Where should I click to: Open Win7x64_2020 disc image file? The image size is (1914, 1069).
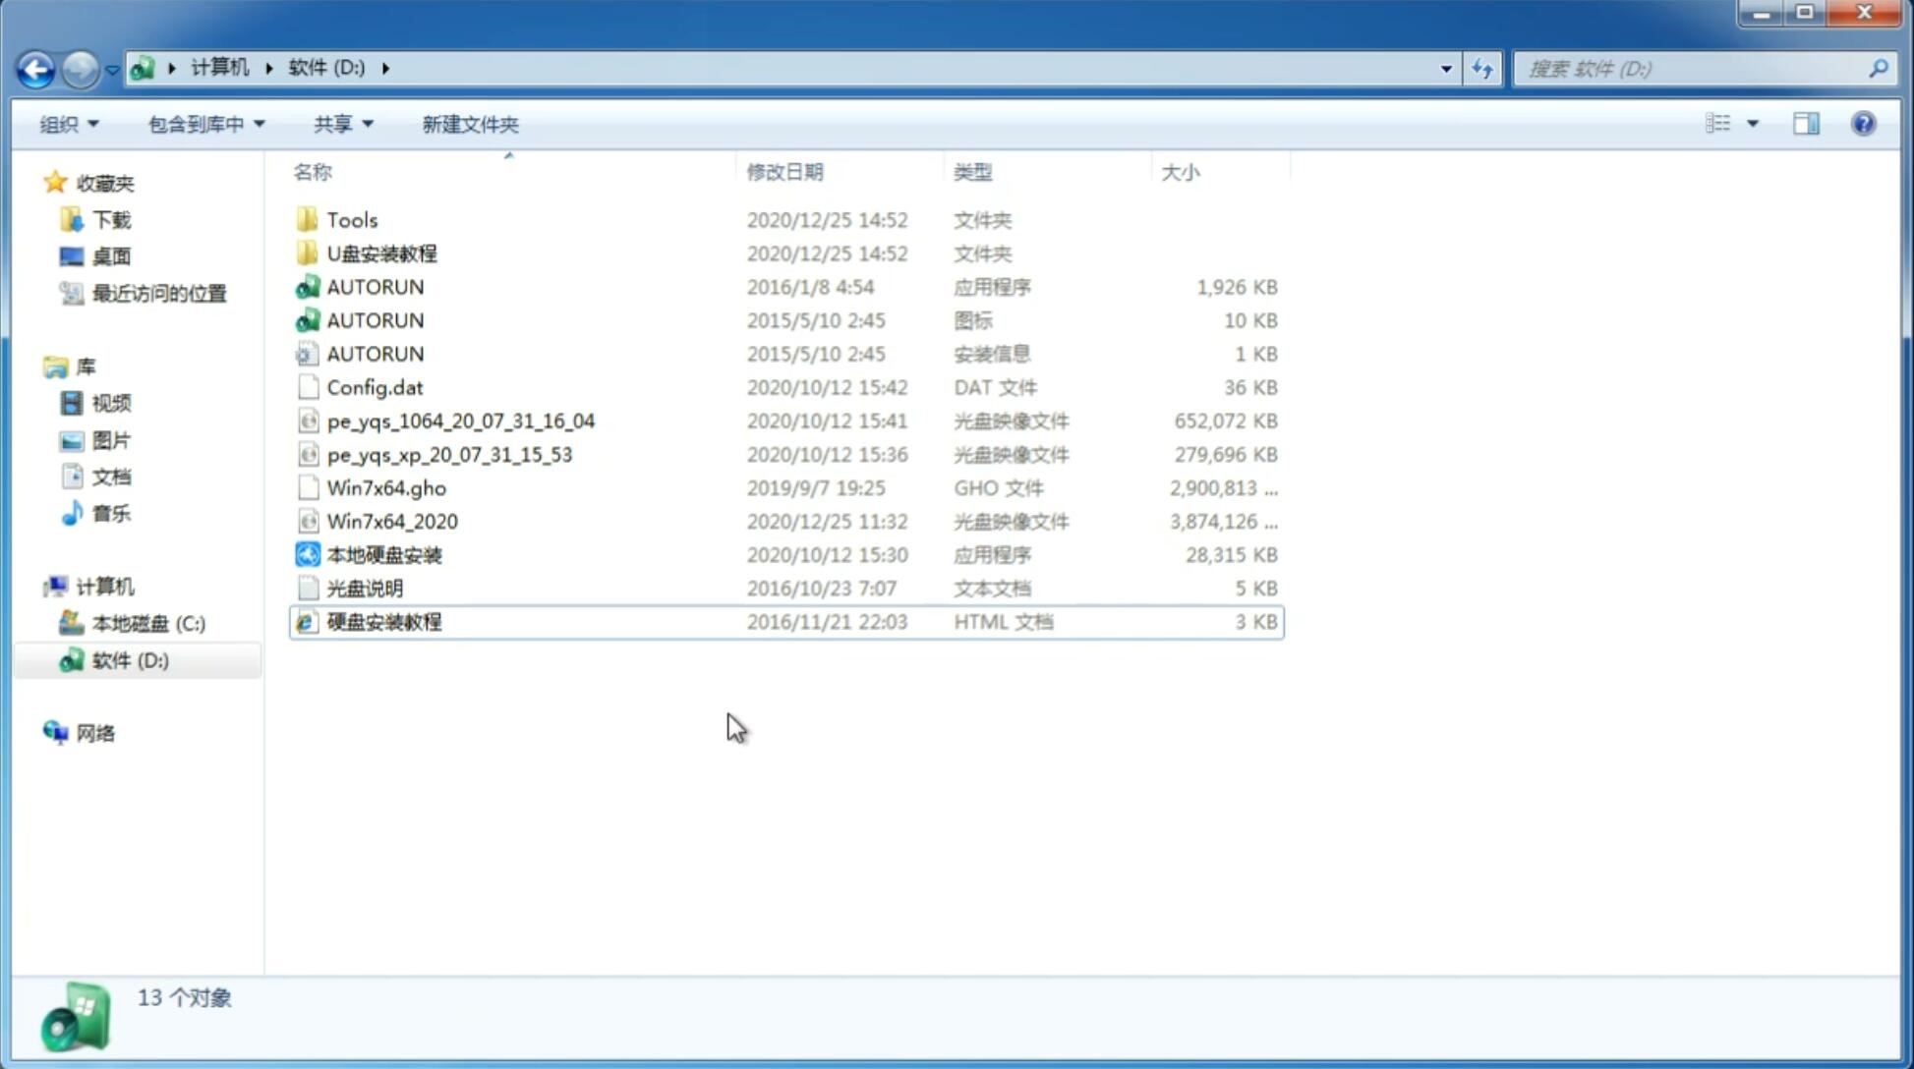point(389,520)
